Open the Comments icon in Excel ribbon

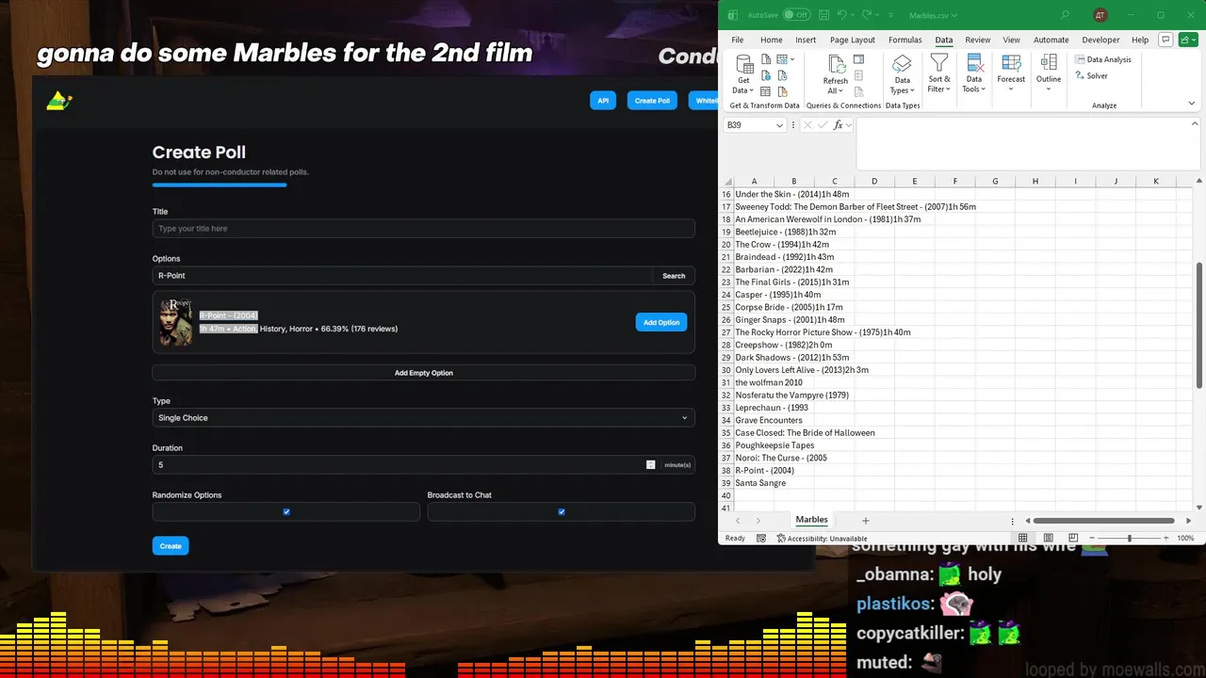[1165, 40]
